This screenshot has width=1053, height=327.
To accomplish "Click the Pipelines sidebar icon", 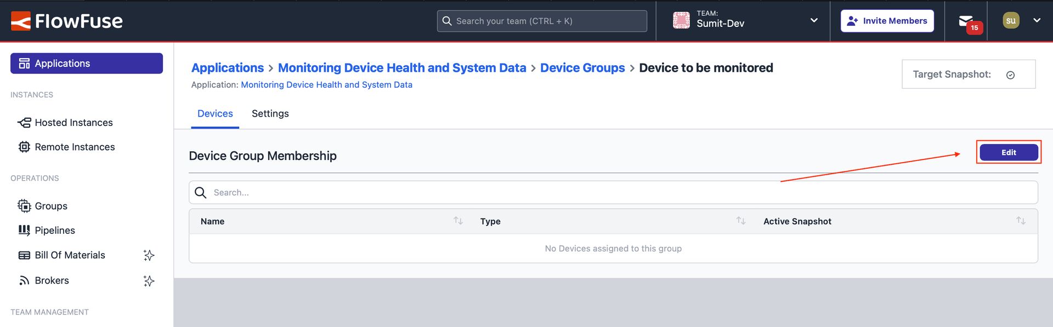I will [24, 231].
